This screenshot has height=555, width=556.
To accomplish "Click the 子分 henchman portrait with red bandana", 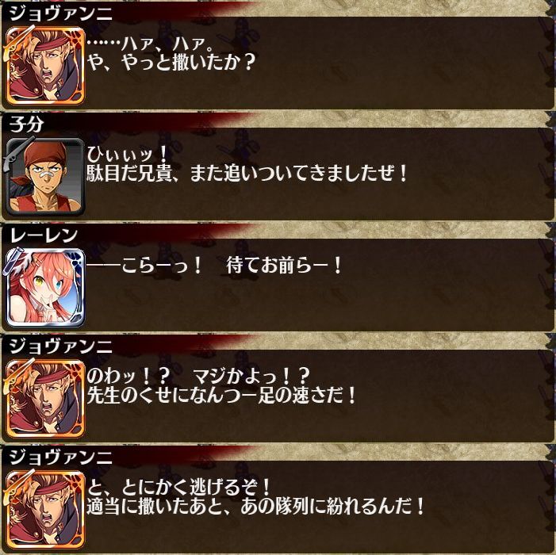I will pos(45,177).
